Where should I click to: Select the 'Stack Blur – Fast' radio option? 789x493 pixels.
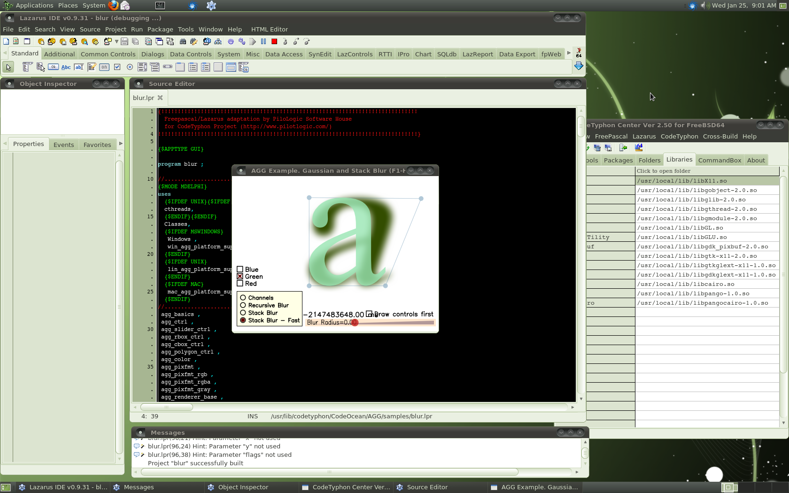pos(243,320)
